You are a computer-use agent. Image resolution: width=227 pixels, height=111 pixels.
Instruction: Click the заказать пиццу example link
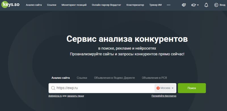[x=75, y=96]
